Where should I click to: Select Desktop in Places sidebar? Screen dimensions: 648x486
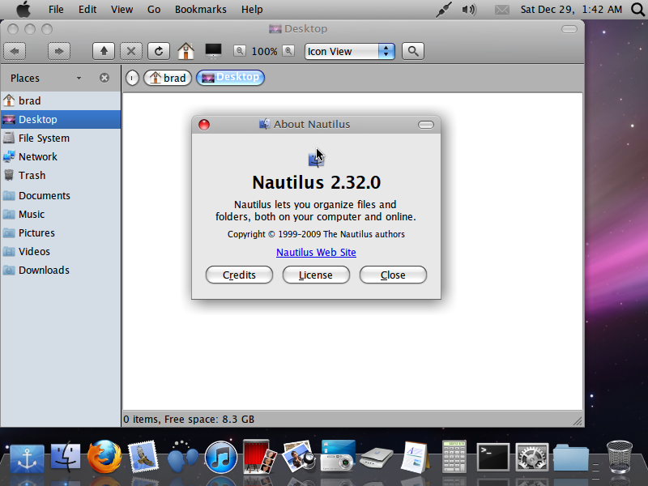point(60,119)
